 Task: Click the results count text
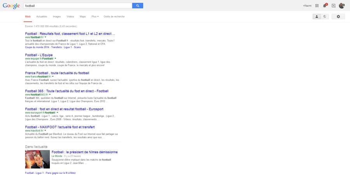[x=51, y=26]
